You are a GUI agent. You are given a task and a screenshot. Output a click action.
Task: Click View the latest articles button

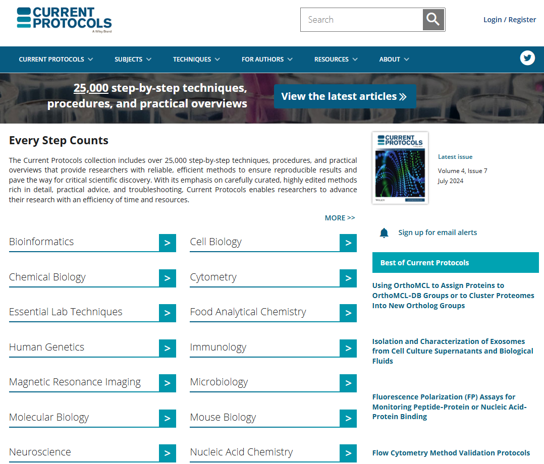coord(345,96)
